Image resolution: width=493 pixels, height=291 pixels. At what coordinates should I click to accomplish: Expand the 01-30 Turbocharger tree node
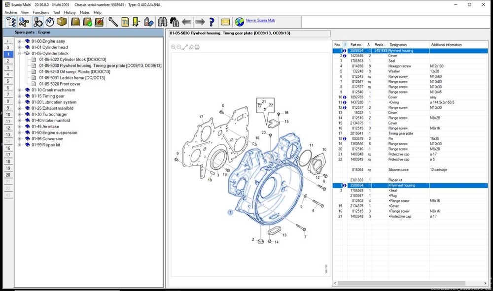point(19,114)
